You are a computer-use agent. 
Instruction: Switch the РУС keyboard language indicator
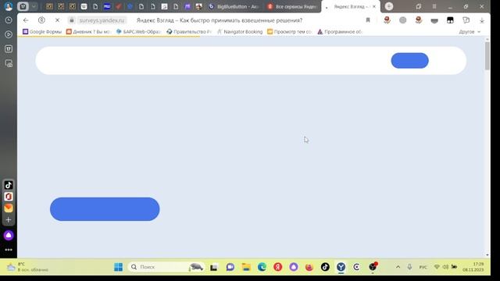pyautogui.click(x=423, y=267)
